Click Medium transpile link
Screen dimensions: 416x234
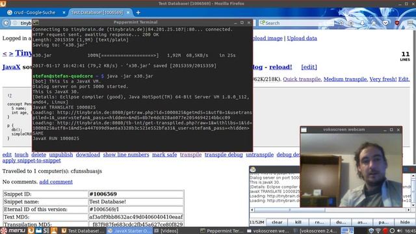346,79
